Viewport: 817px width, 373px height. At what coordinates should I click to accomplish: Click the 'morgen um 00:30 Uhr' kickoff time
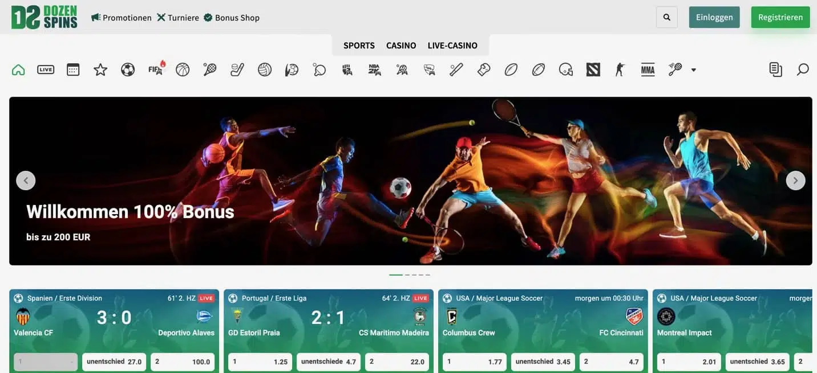click(x=609, y=298)
